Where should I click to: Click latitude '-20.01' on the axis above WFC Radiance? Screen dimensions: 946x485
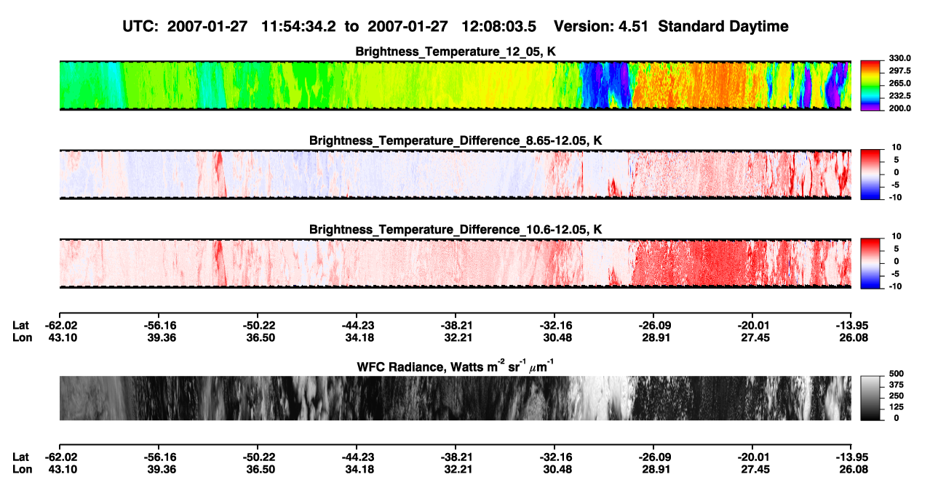(x=752, y=325)
